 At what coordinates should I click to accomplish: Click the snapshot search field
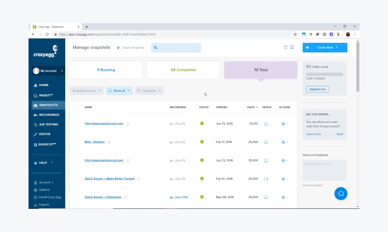[176, 48]
